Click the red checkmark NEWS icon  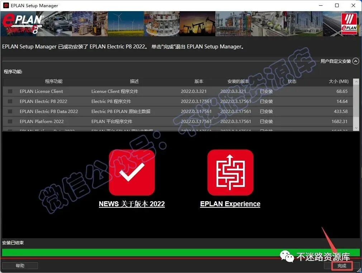132,173
